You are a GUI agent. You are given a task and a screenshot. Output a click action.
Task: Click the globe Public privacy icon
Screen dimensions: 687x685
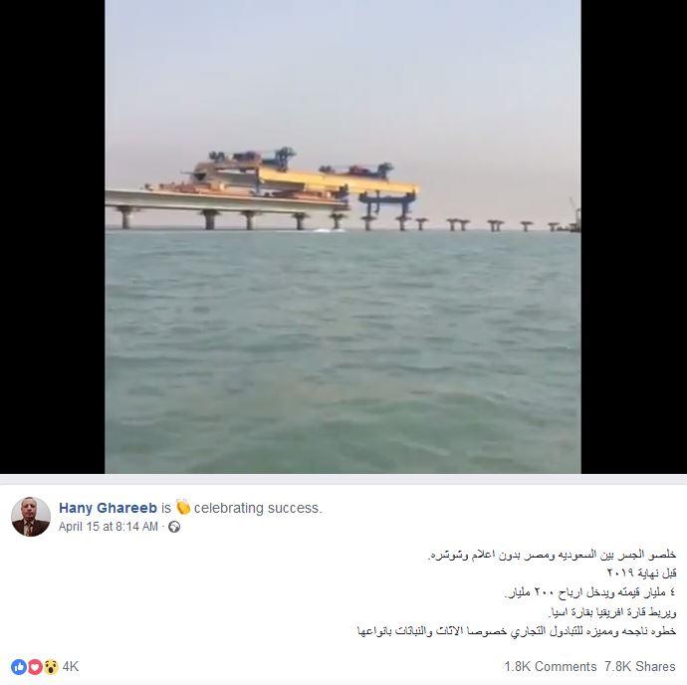coord(174,527)
